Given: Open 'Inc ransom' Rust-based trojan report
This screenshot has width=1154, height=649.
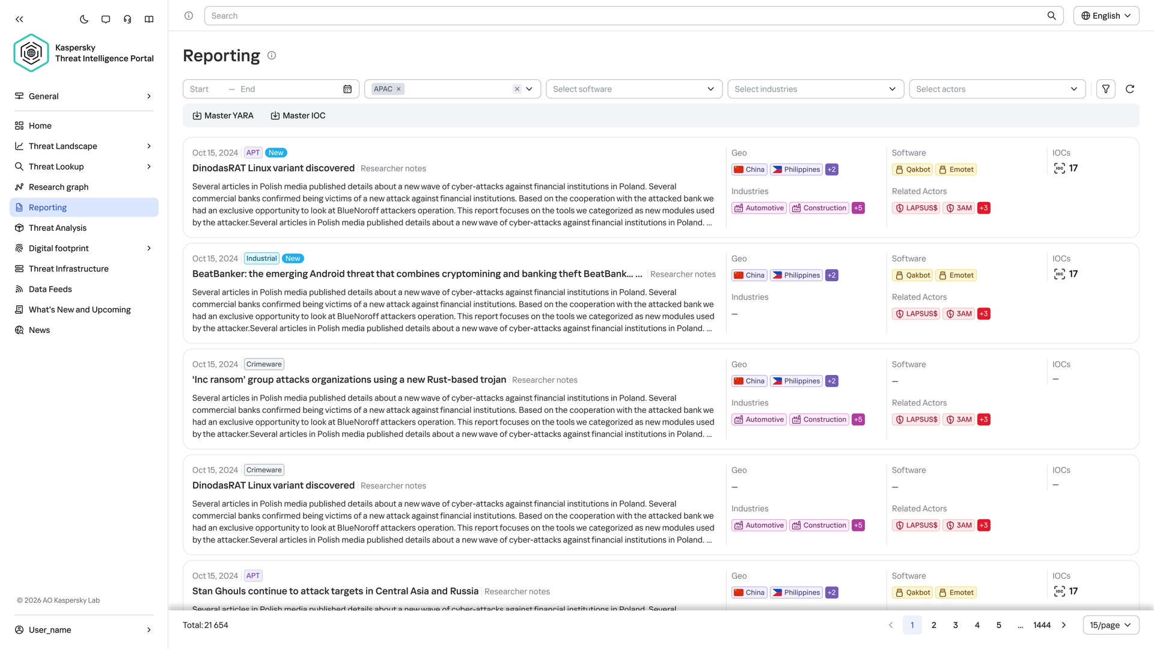Looking at the screenshot, I should (349, 380).
